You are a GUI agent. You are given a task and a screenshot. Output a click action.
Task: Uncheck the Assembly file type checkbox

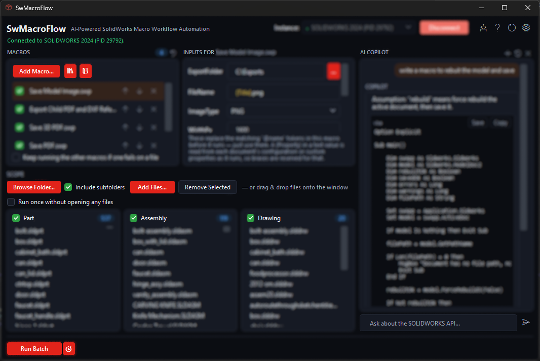point(133,218)
